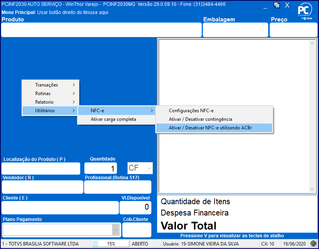319x249 pixels.
Task: Open the Relatorio submenu
Action: 50,102
